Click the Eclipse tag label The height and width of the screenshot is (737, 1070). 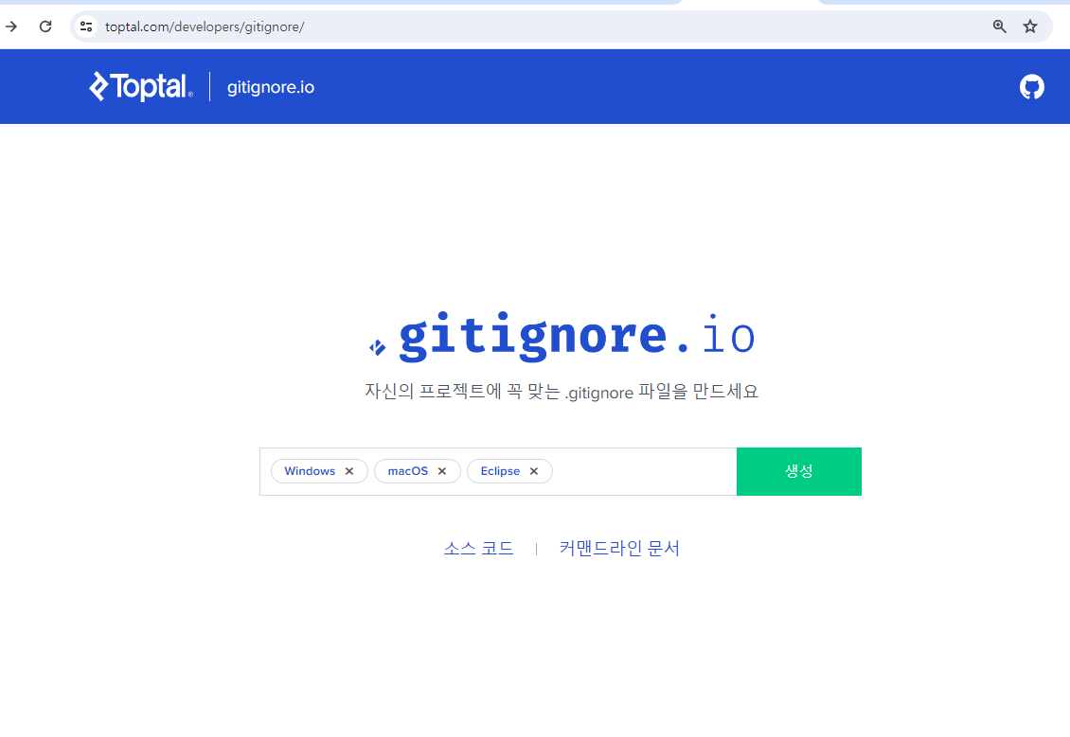pyautogui.click(x=500, y=471)
